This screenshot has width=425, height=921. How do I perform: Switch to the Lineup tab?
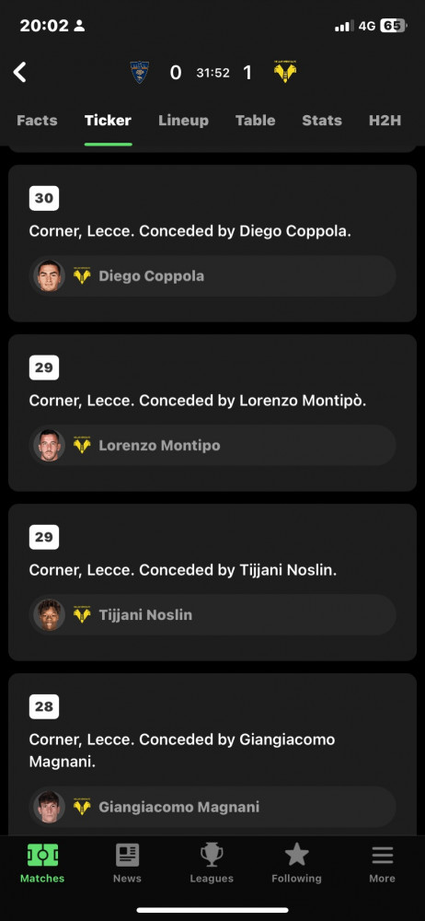coord(183,121)
